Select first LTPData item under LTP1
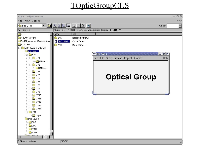 pos(43,61)
